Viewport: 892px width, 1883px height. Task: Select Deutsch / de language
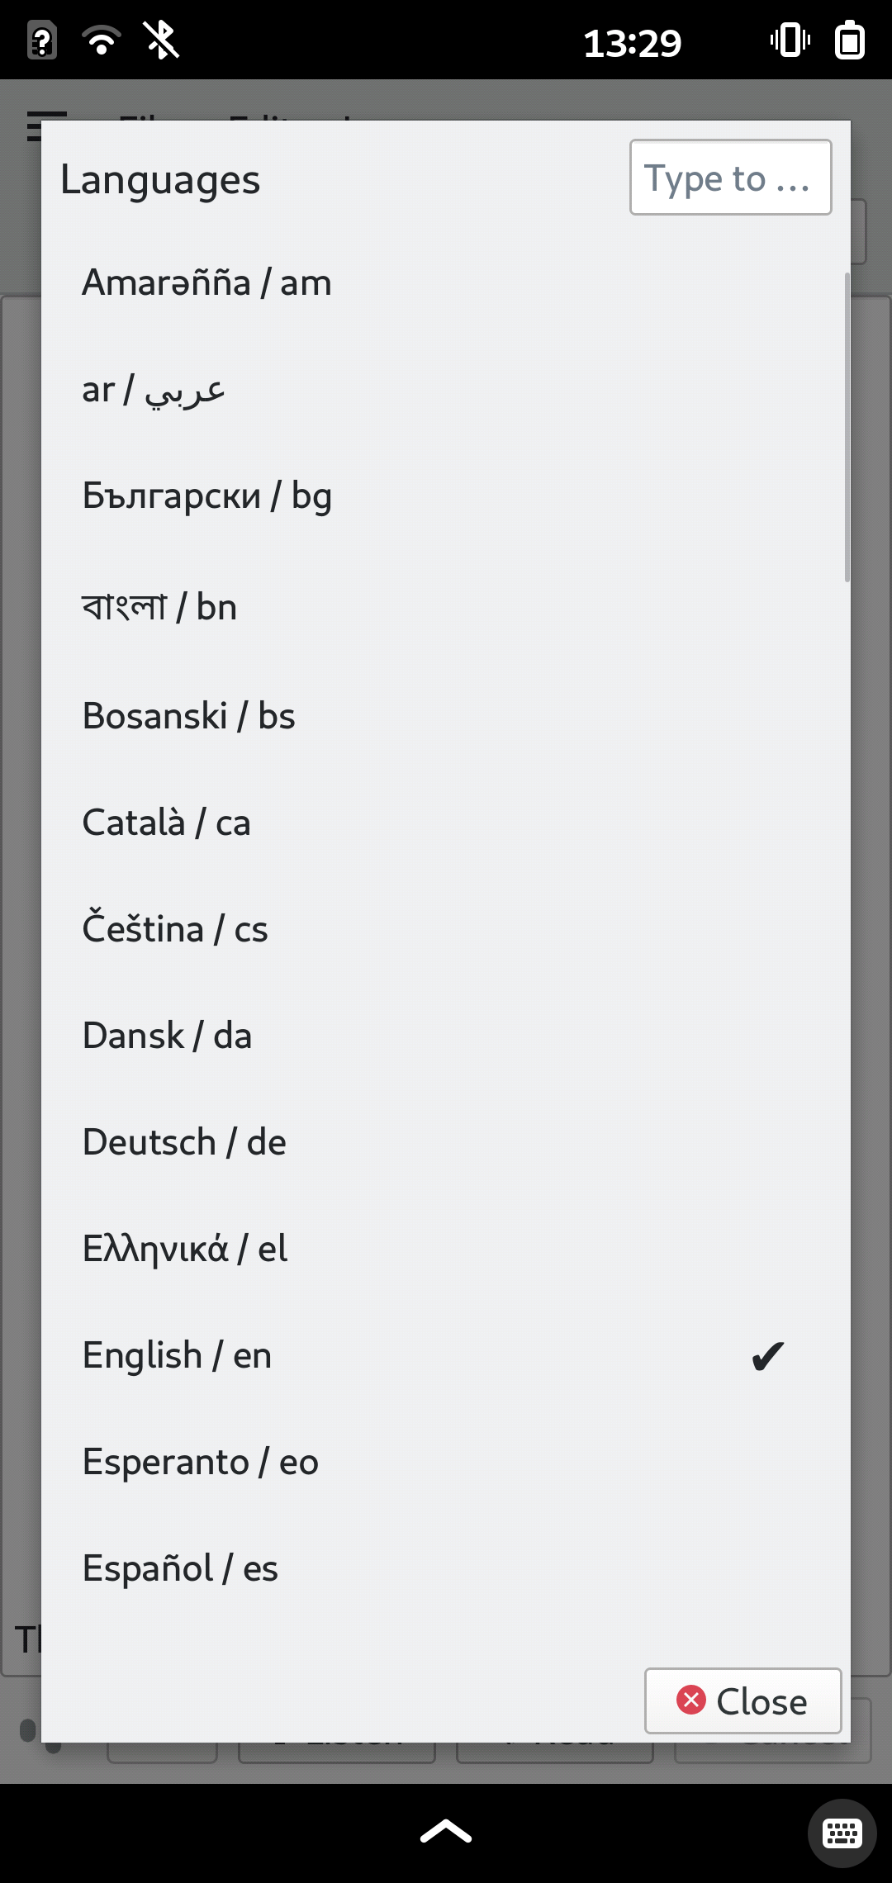(x=184, y=1143)
